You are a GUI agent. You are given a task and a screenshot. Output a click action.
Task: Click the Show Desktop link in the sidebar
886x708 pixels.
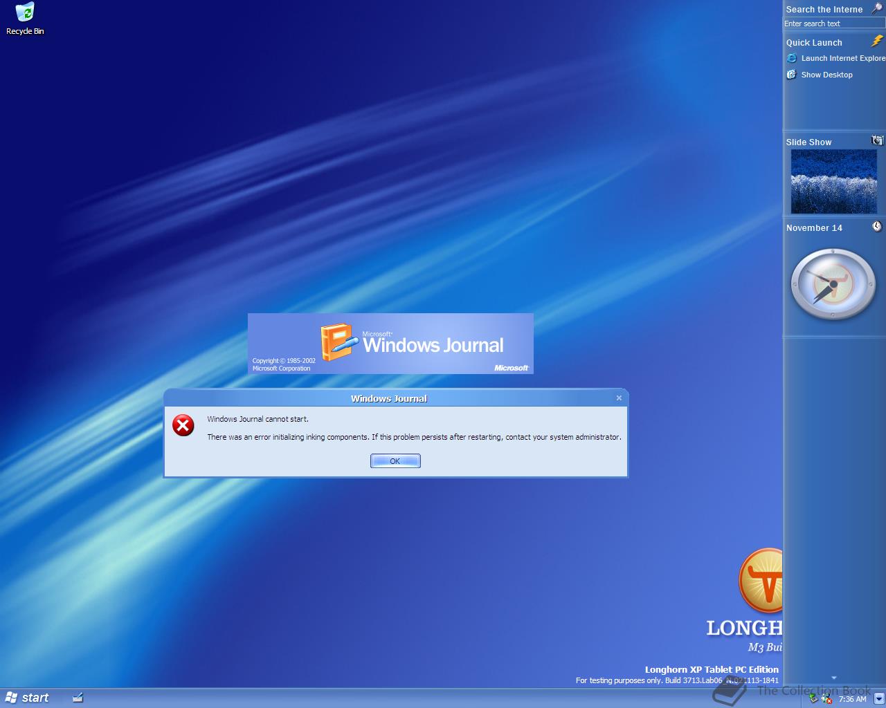tap(826, 75)
